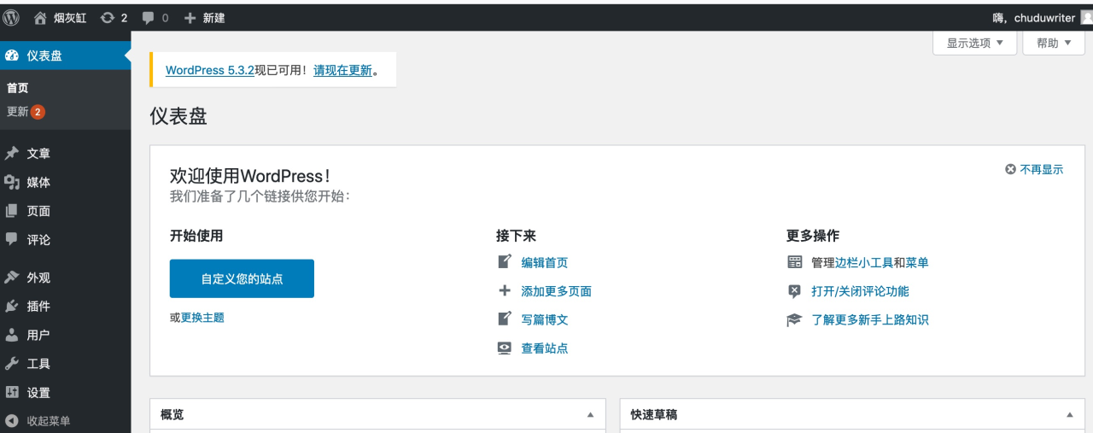This screenshot has width=1093, height=433.
Task: Open the 了解更多新手上路知识 link
Action: [870, 320]
